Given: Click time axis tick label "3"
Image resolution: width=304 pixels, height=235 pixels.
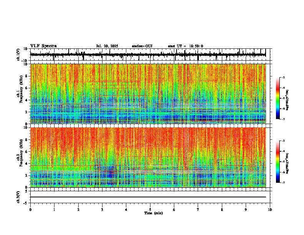Looking at the screenshot, I should pyautogui.click(x=102, y=210).
